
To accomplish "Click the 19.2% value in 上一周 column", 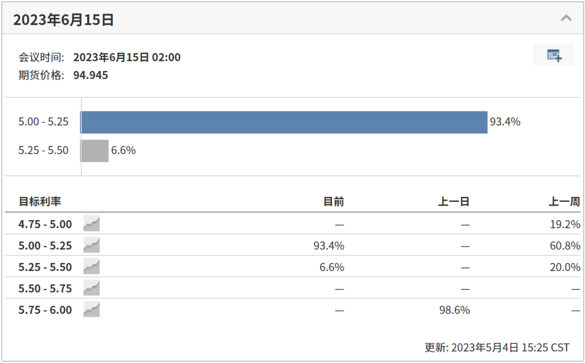I will pos(565,224).
